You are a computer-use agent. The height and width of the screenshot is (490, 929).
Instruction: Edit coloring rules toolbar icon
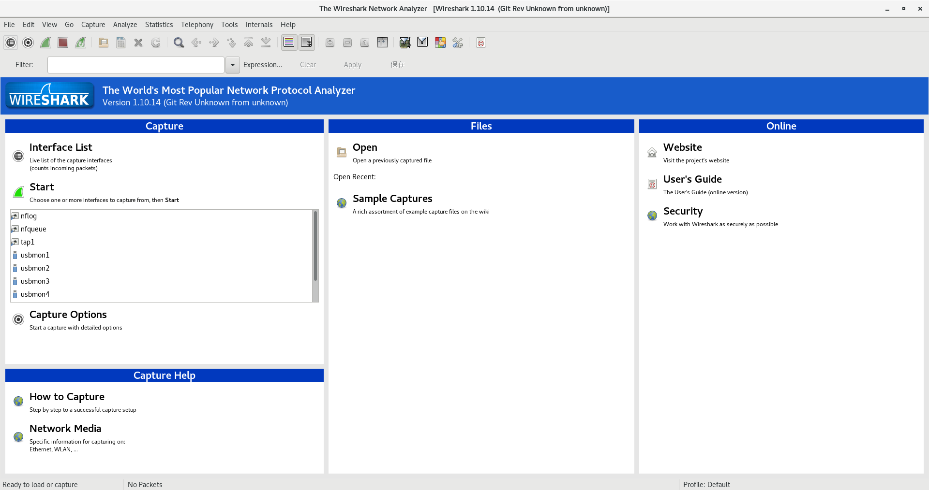(440, 43)
